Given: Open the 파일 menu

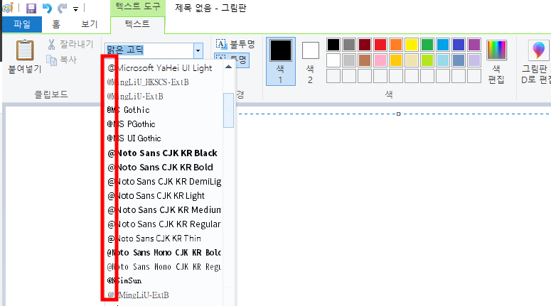Looking at the screenshot, I should 22,24.
